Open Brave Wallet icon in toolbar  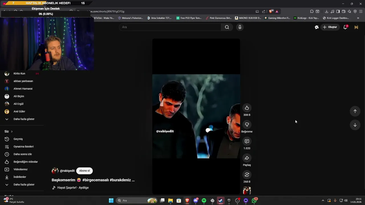click(x=344, y=11)
